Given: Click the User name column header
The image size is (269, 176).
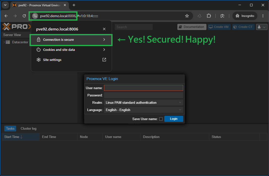Looking at the screenshot, I should 121,137.
